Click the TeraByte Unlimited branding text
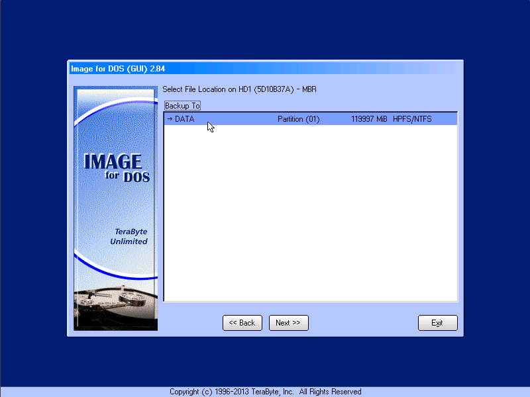 [x=129, y=237]
